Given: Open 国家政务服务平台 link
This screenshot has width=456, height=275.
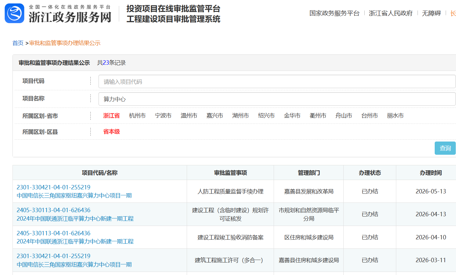Looking at the screenshot, I should point(334,13).
